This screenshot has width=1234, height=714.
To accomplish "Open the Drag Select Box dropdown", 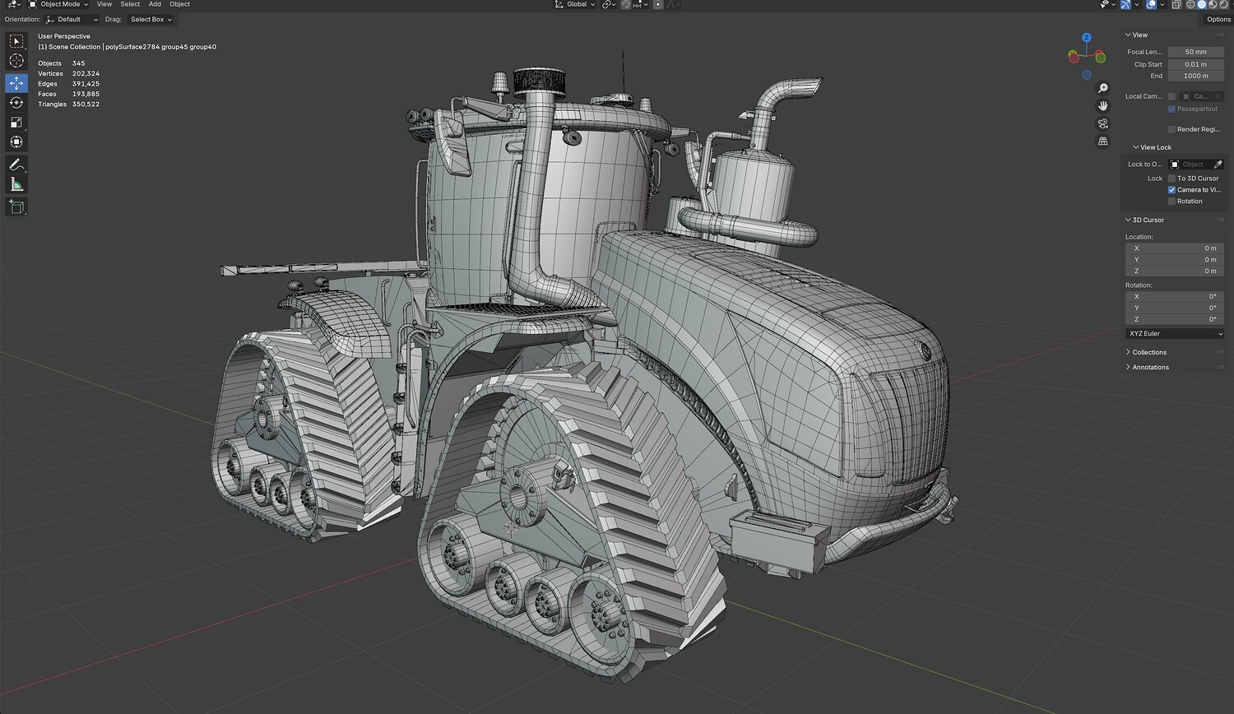I will tap(151, 20).
